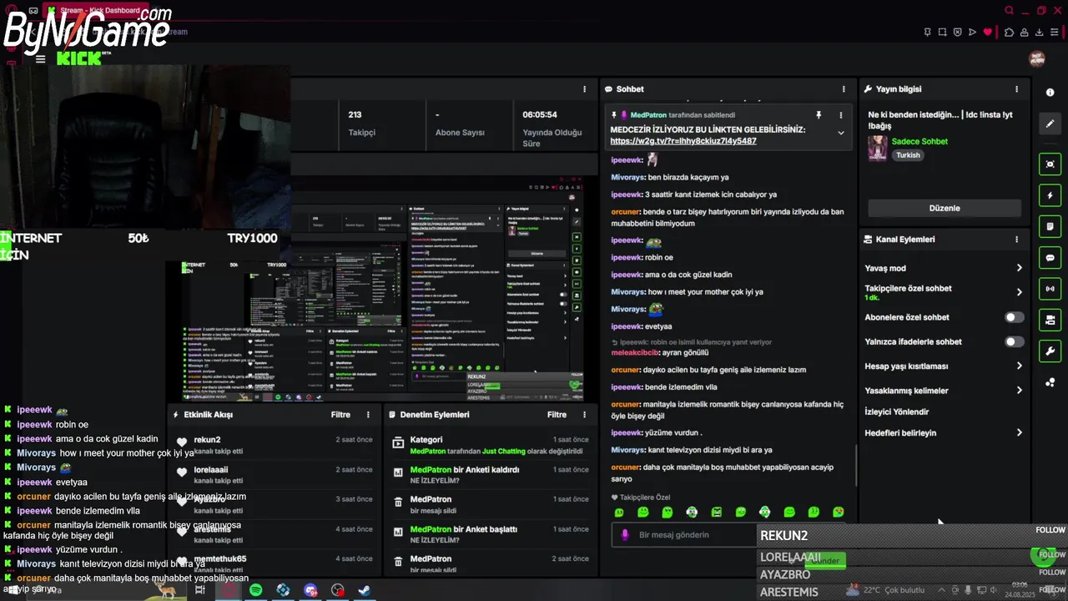This screenshot has height=601, width=1068.
Task: Toggle the focus frame panel icon in sidebar
Action: (x=1050, y=164)
